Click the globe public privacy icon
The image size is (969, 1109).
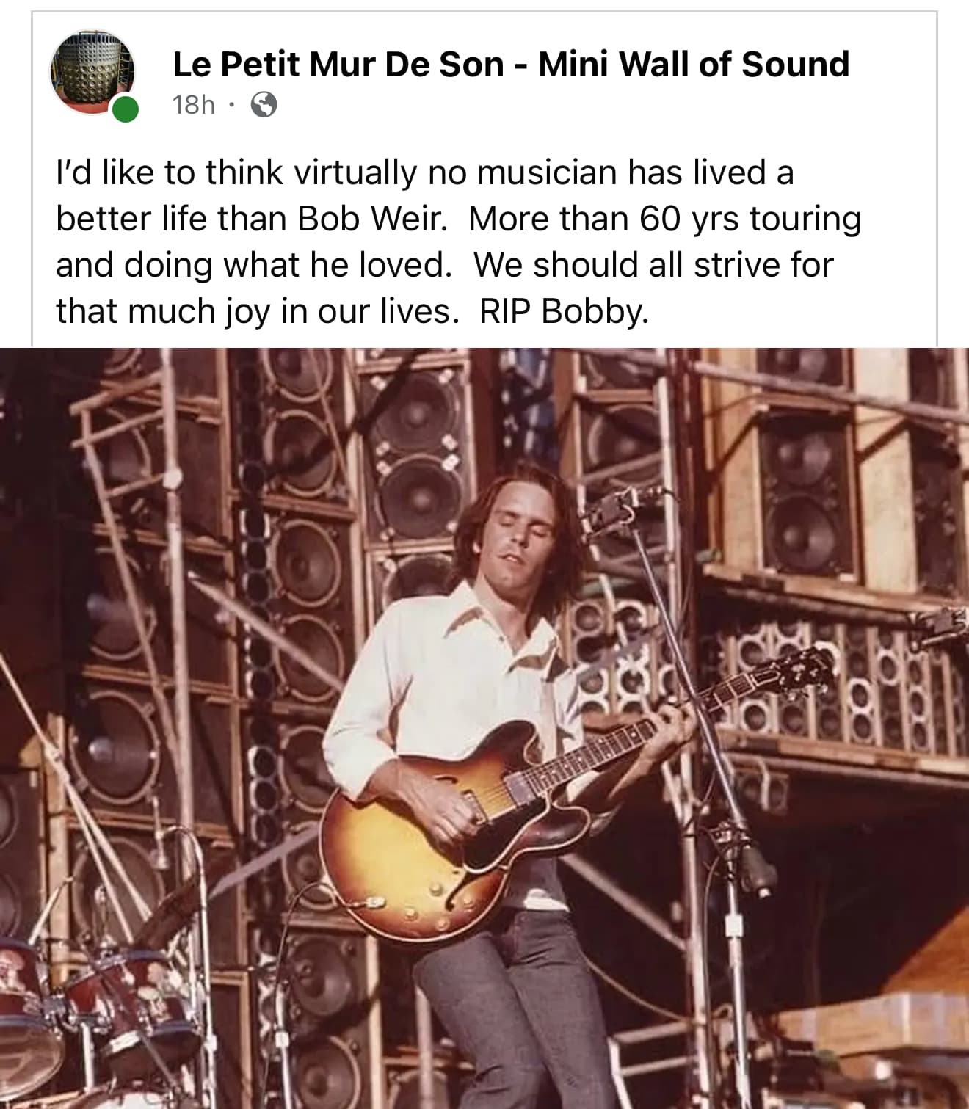click(264, 105)
